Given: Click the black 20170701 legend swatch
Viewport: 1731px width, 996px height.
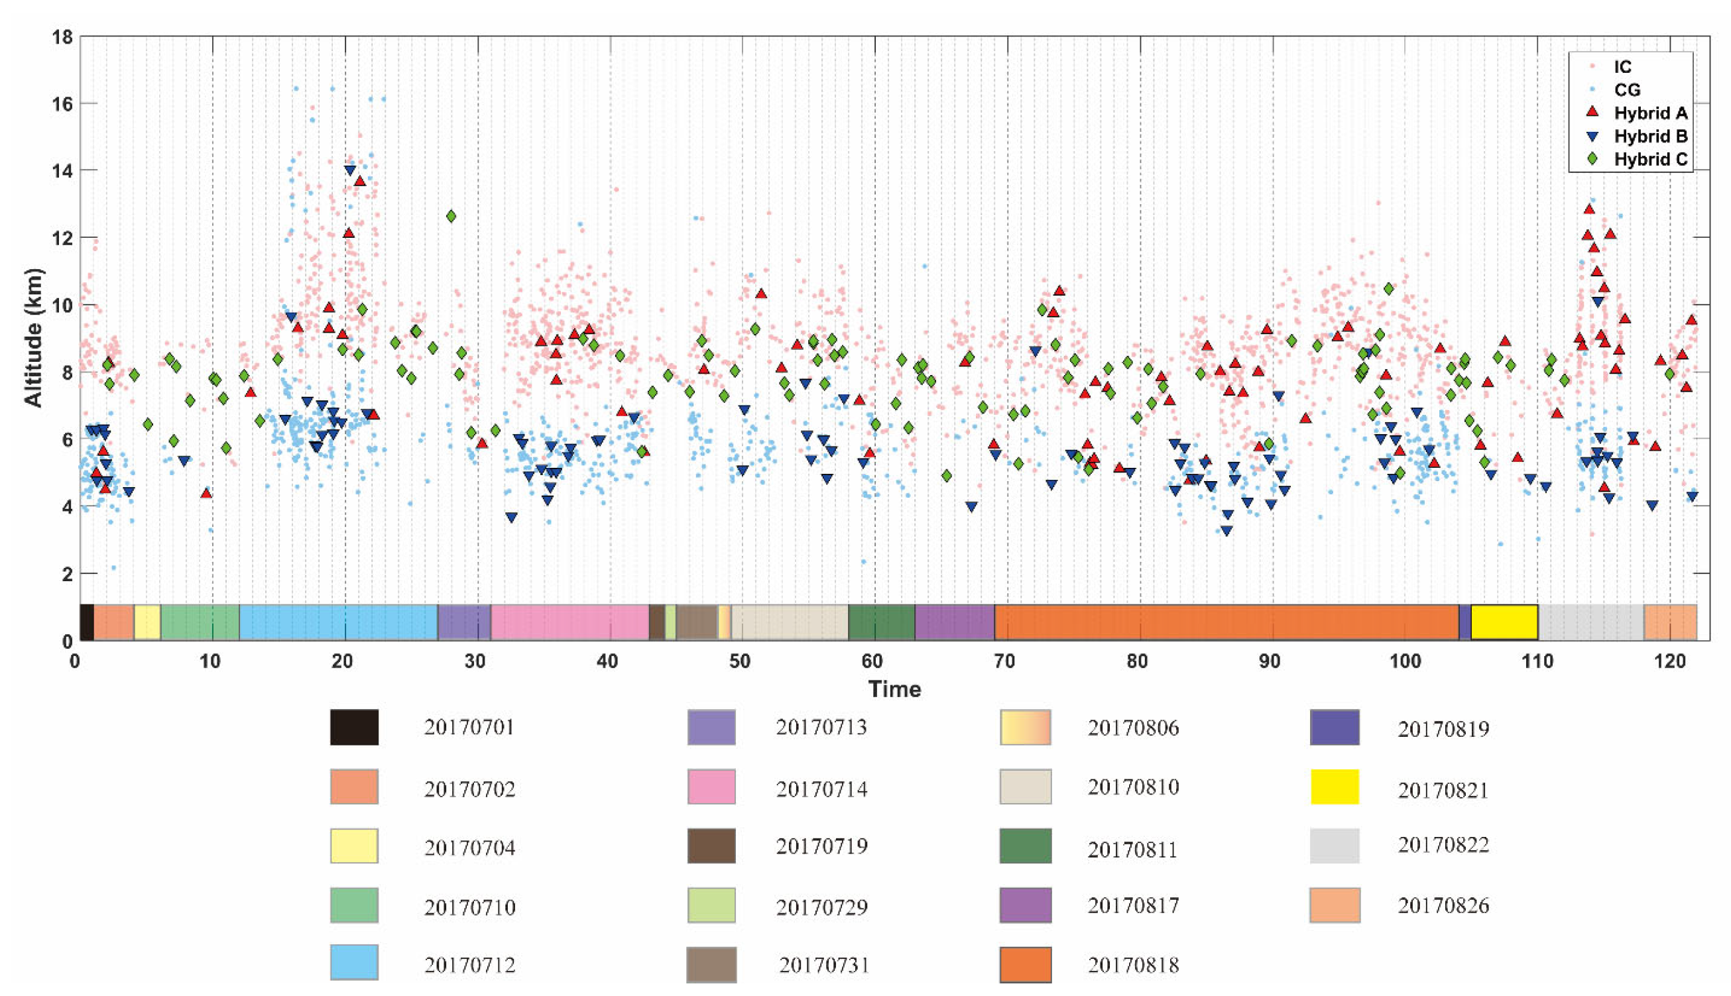Looking at the screenshot, I should [x=354, y=727].
